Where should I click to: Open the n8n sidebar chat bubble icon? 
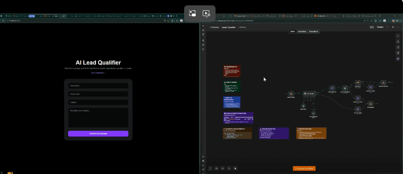(x=203, y=49)
